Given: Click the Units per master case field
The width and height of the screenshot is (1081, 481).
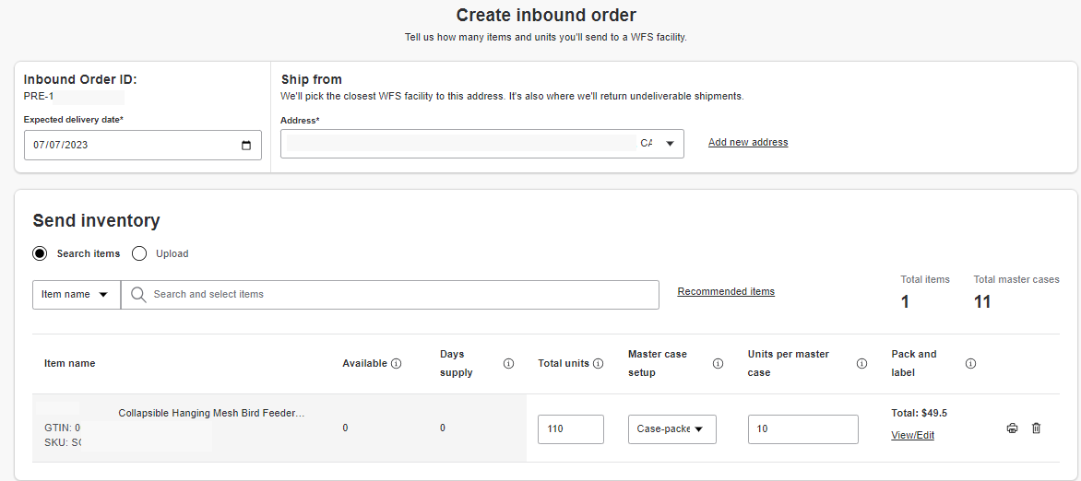Looking at the screenshot, I should [x=802, y=429].
